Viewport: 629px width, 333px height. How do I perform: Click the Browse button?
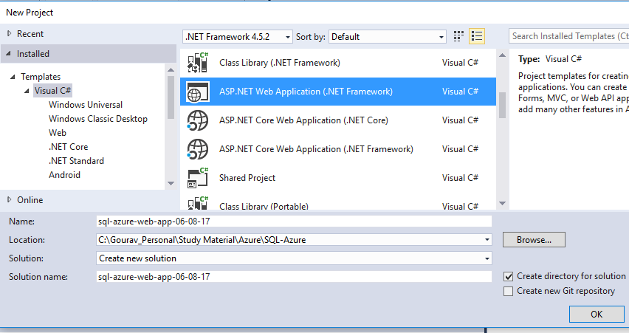(x=534, y=240)
